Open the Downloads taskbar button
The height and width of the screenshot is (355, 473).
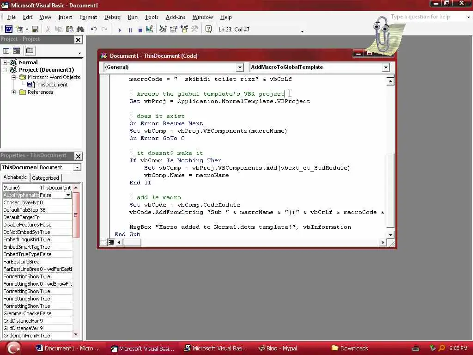point(350,349)
